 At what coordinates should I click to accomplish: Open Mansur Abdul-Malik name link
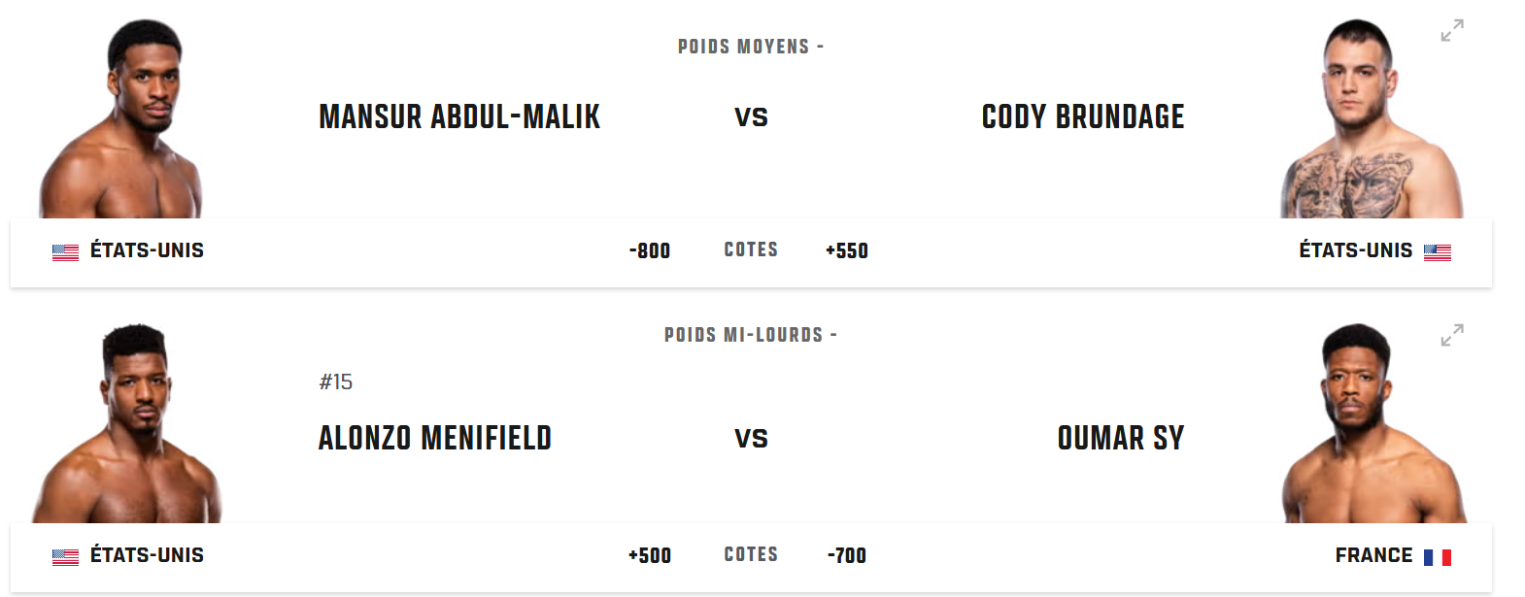click(459, 117)
